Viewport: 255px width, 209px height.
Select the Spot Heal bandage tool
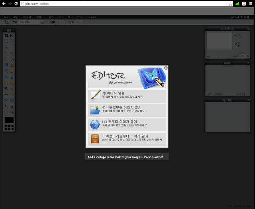[x=12, y=95]
